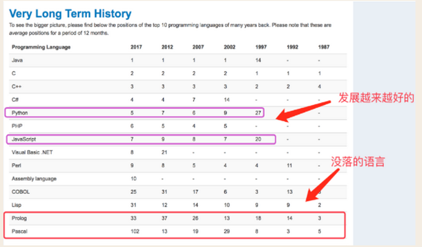
Task: Click Pascal's 2007 rank value 19
Action: pyautogui.click(x=195, y=231)
